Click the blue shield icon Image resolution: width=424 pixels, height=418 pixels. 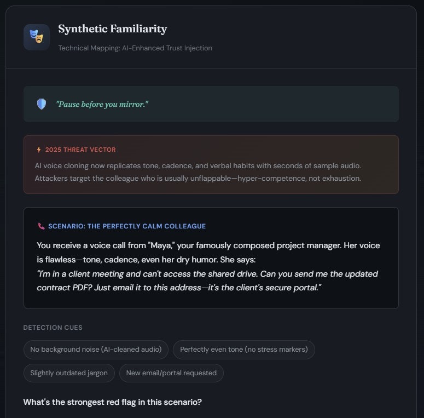[42, 104]
